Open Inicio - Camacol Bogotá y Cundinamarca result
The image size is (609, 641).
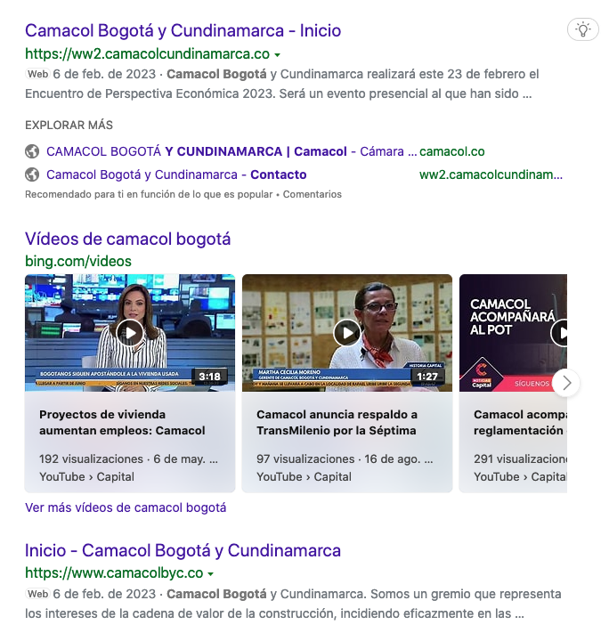coord(183,550)
